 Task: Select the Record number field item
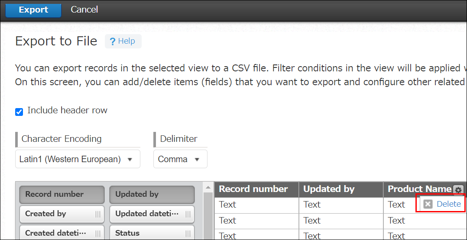click(62, 195)
